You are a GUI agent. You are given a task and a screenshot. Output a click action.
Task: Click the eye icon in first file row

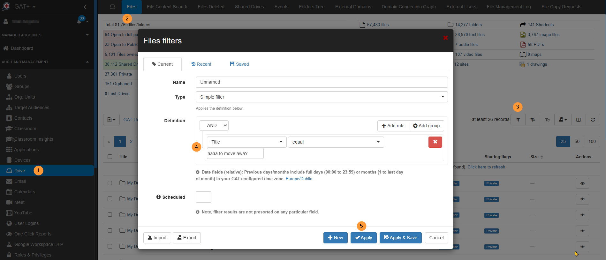[x=582, y=183]
